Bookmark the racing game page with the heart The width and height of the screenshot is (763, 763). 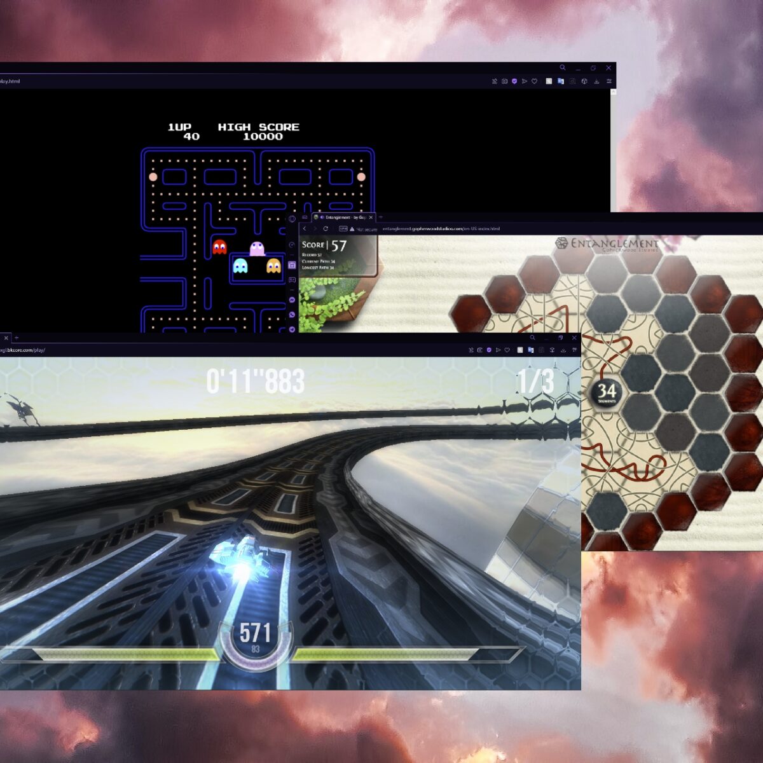click(x=507, y=350)
